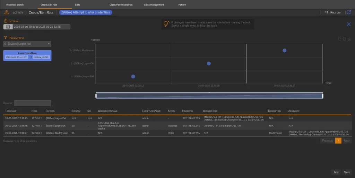
Task: Sort the table by the Host column
Action: point(34,111)
